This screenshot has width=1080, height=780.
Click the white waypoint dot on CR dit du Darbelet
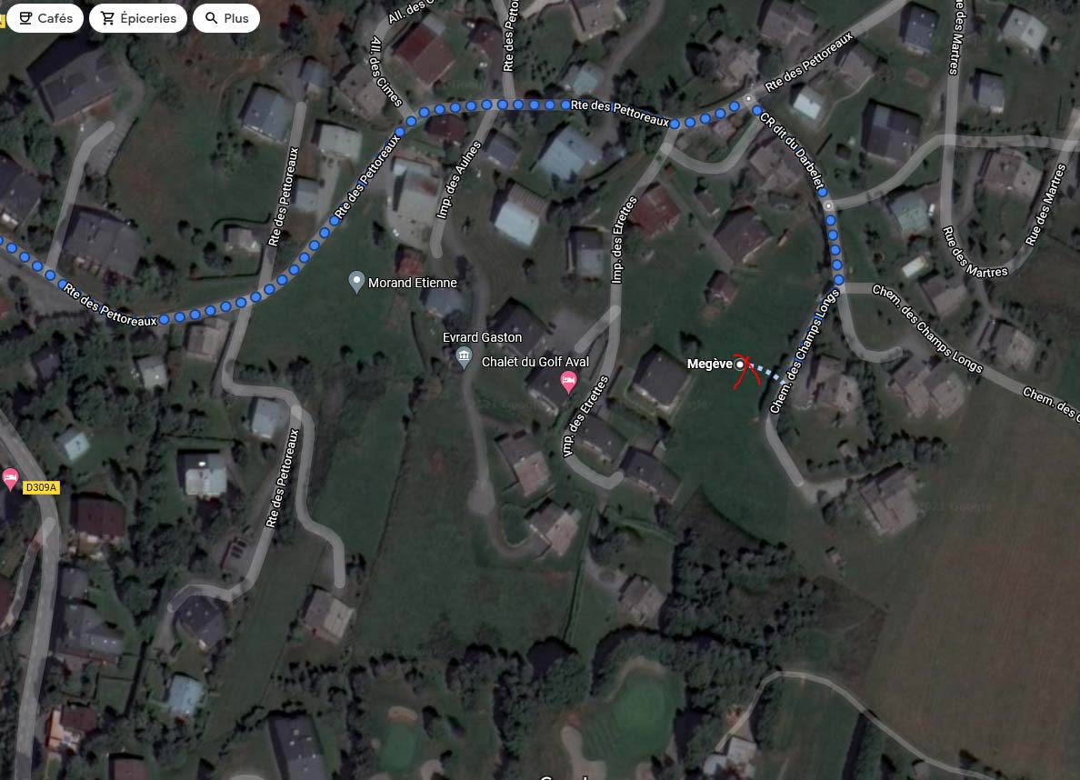click(828, 206)
